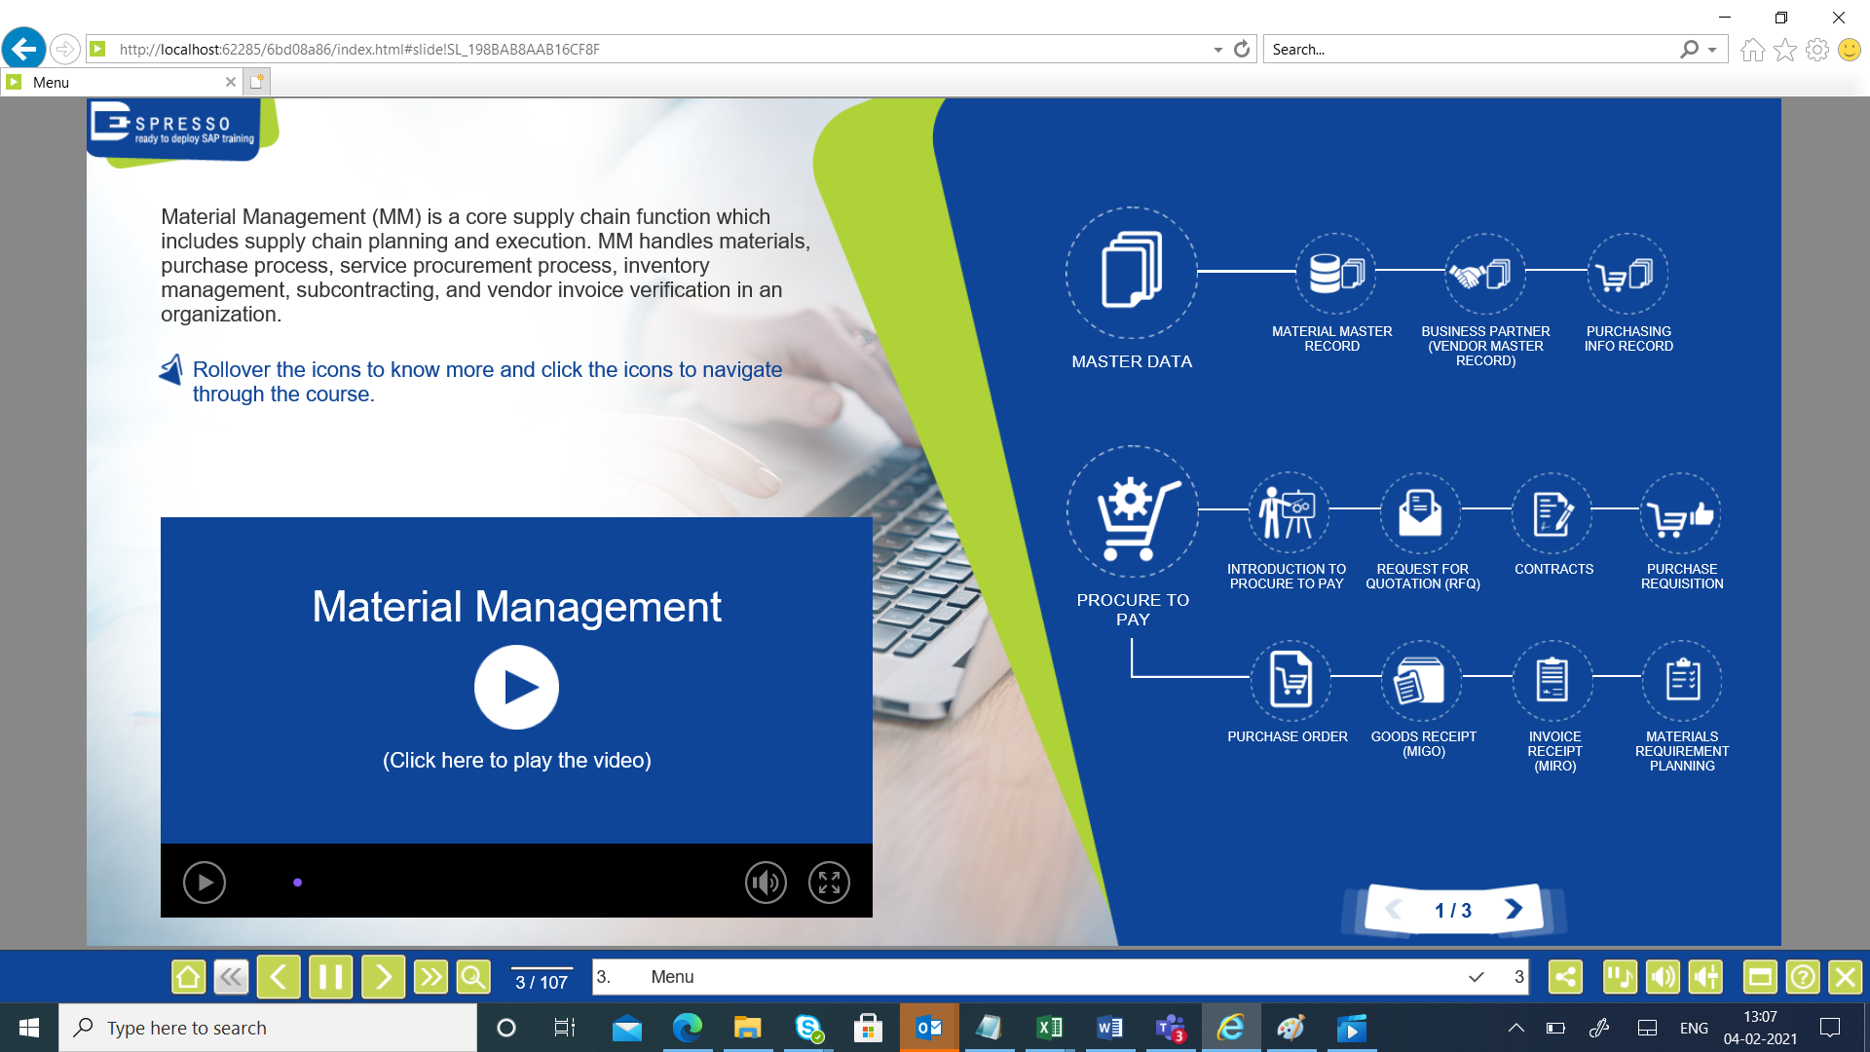1870x1052 pixels.
Task: Click the Contracts icon
Action: (1553, 513)
